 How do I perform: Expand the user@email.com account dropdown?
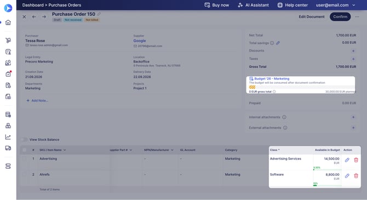point(335,5)
